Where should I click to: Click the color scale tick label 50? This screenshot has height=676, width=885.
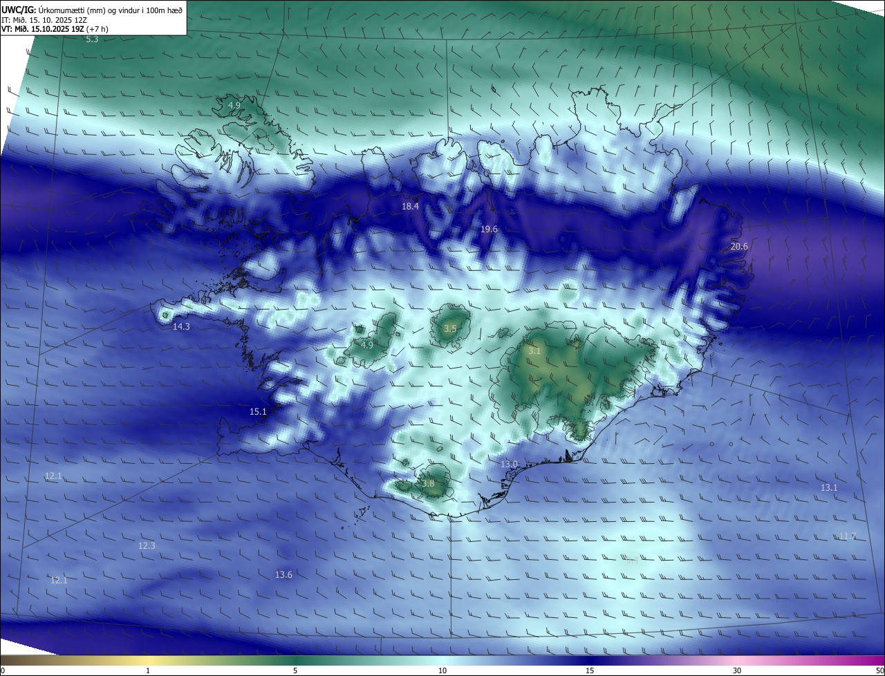(x=879, y=670)
